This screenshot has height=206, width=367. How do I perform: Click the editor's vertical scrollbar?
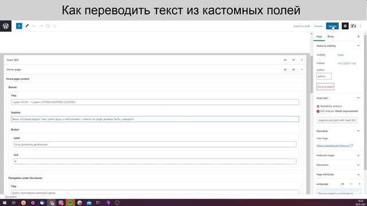[x=311, y=75]
